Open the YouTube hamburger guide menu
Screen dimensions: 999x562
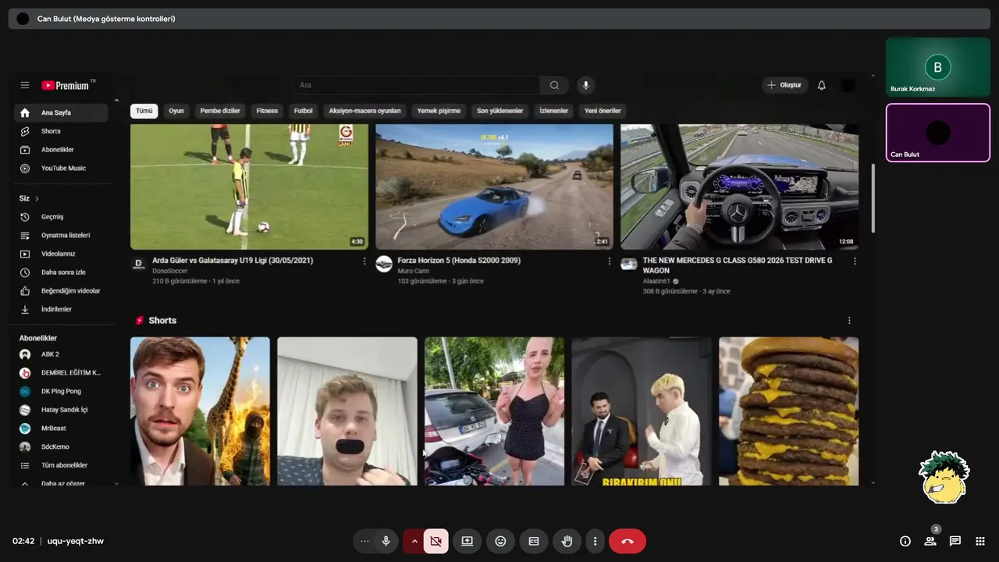tap(25, 85)
